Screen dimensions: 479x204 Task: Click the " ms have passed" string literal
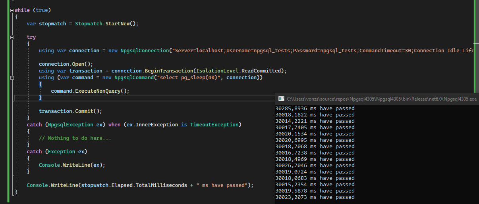[222, 185]
